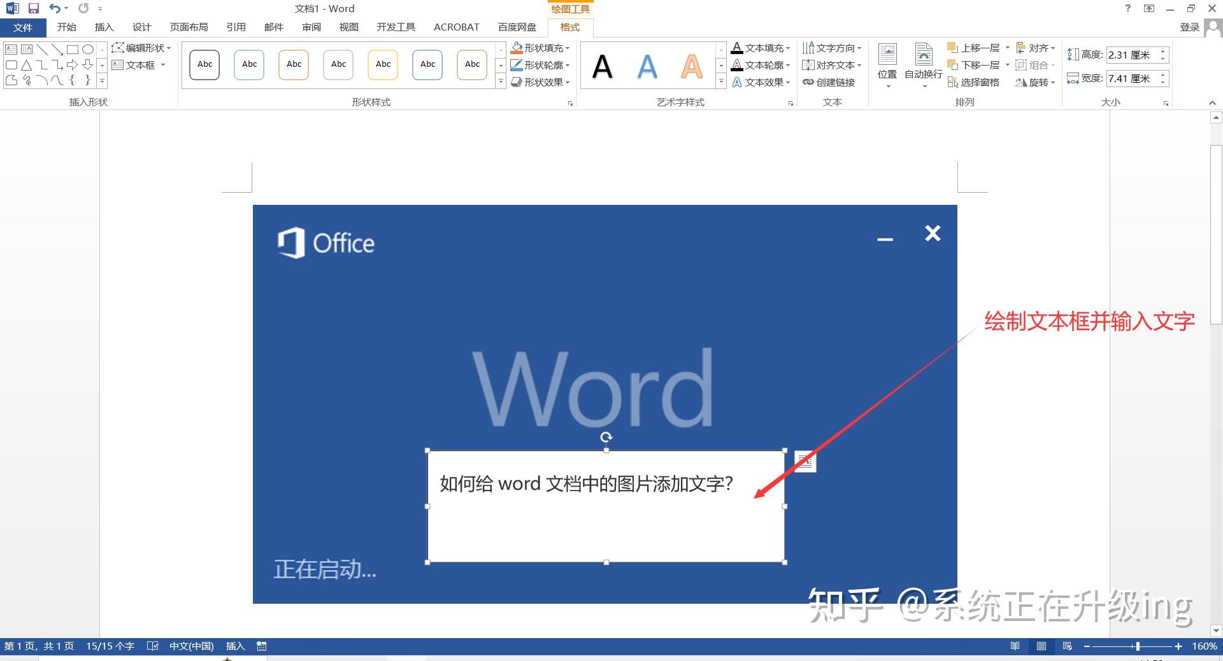Screen dimensions: 1223x661
Task: Switch to the 视图 View tab
Action: click(x=348, y=27)
